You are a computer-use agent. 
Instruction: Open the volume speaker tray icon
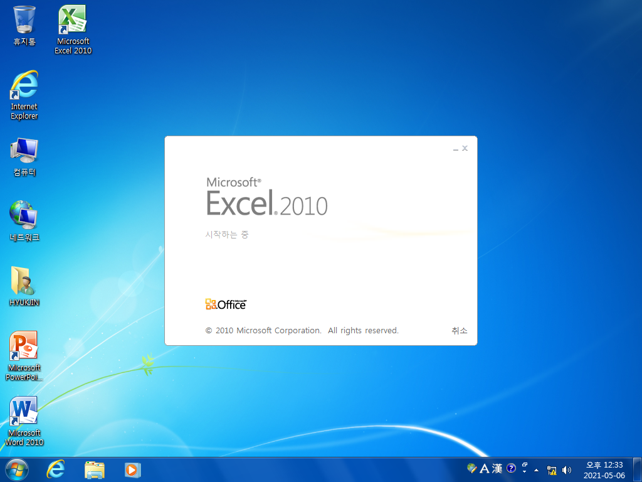[567, 470]
